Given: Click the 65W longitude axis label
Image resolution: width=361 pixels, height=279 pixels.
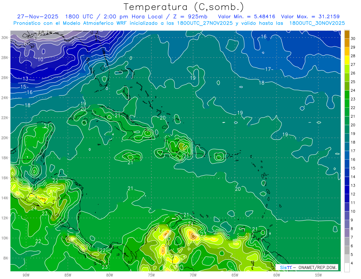Looking at the screenshot, I should 235,275.
